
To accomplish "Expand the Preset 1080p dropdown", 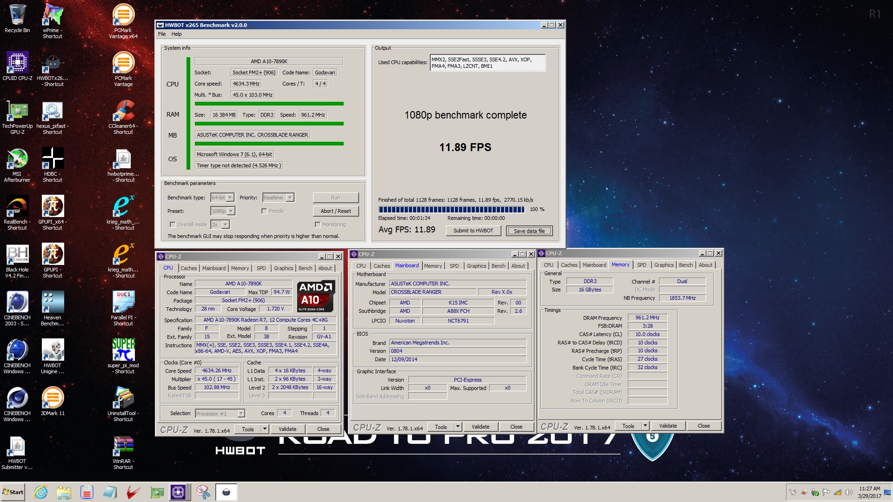I will pos(231,211).
